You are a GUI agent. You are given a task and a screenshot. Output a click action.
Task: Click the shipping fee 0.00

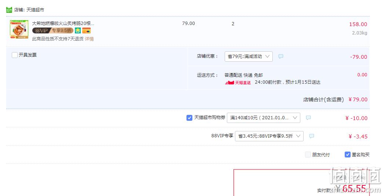(362, 75)
